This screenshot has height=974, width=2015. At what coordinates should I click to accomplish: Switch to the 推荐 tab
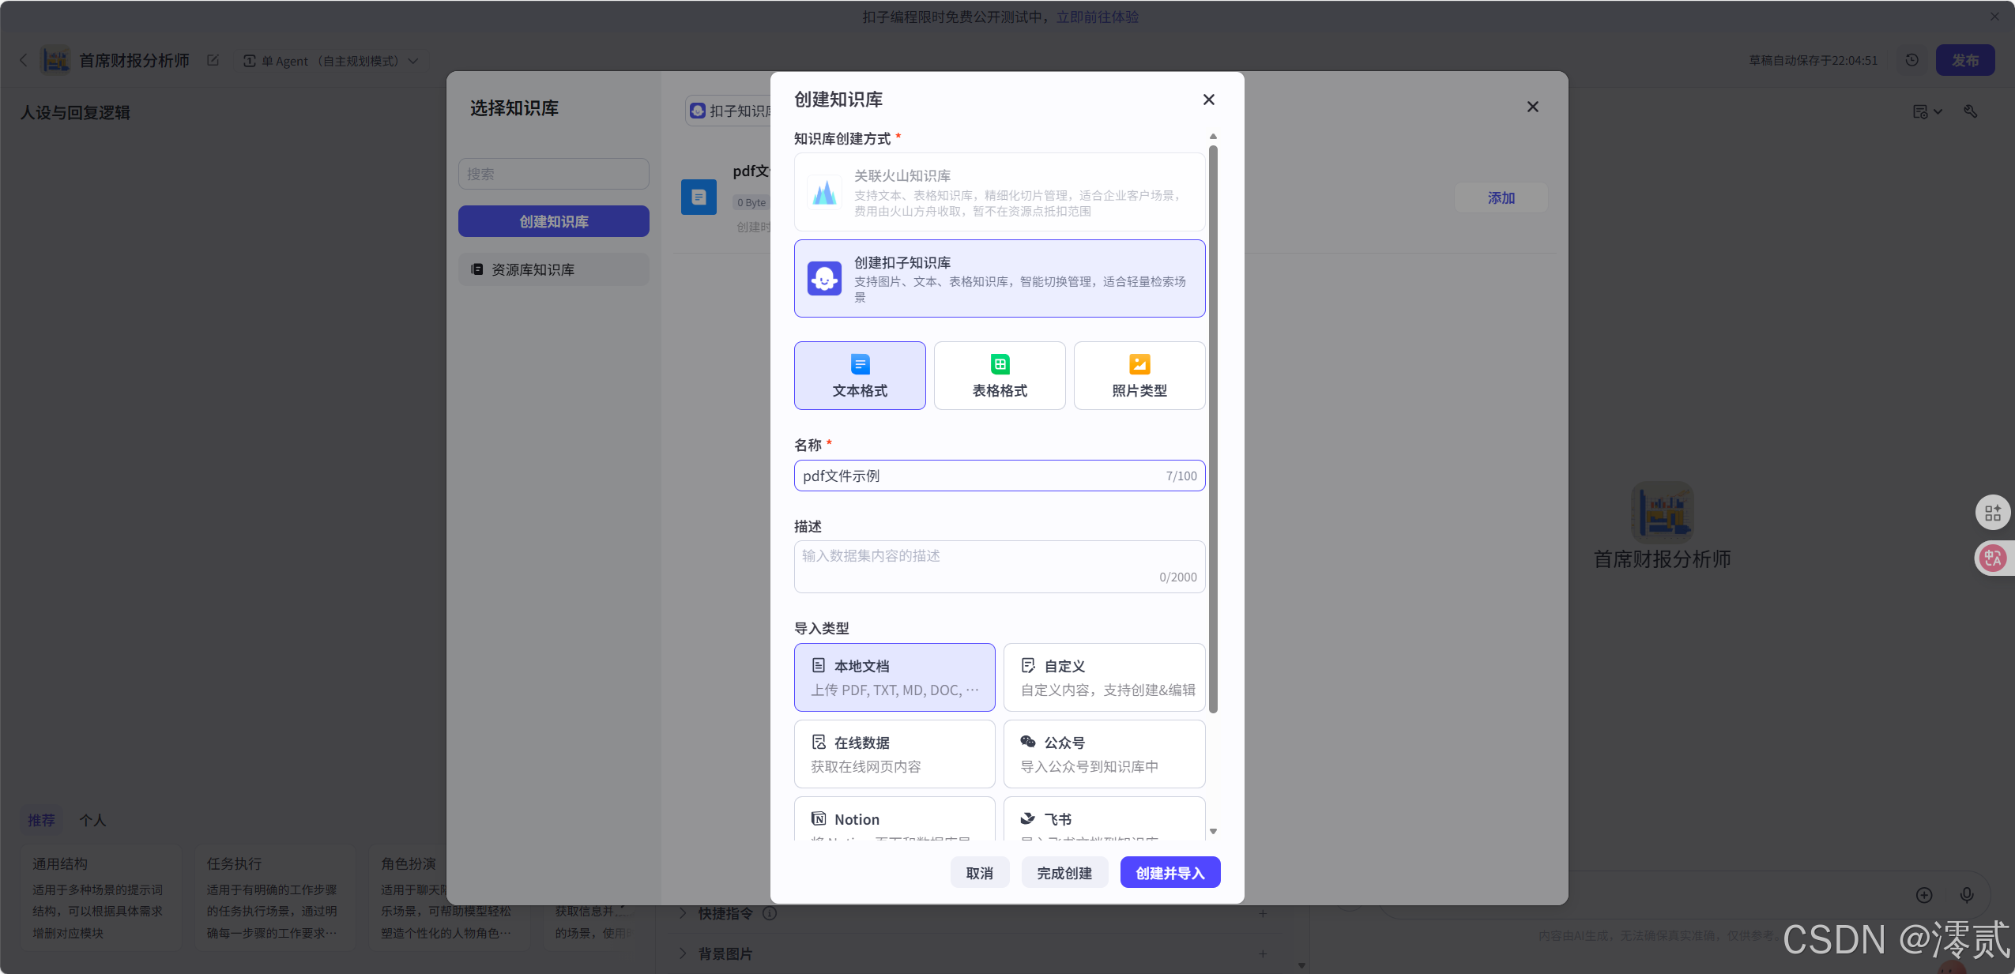[x=41, y=820]
